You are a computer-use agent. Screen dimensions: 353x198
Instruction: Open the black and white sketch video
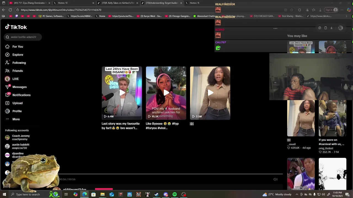click(333, 174)
